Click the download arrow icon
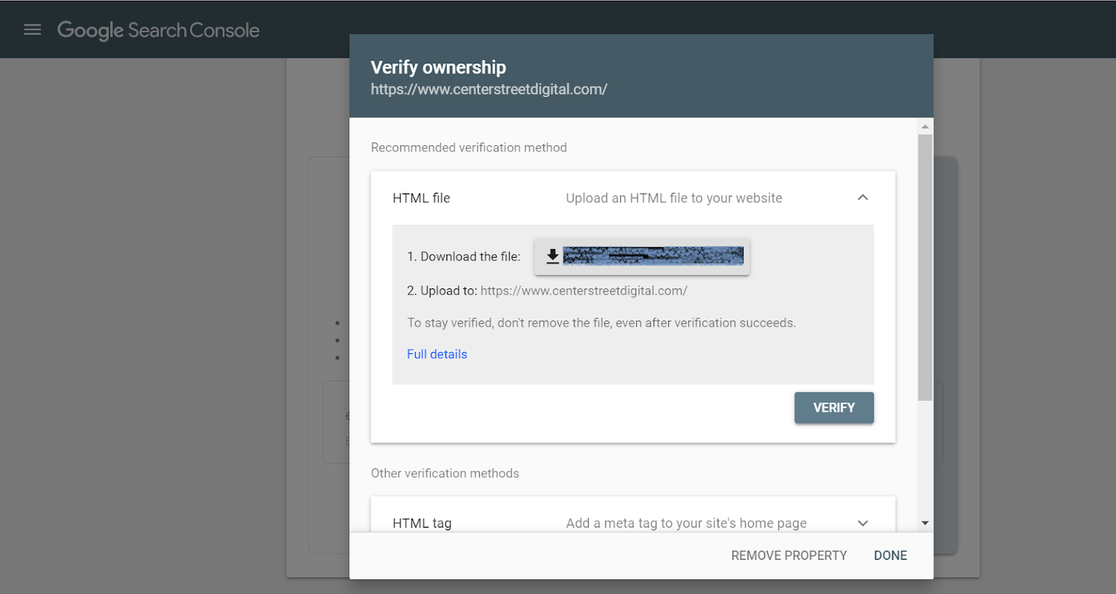Image resolution: width=1116 pixels, height=594 pixels. pos(552,256)
